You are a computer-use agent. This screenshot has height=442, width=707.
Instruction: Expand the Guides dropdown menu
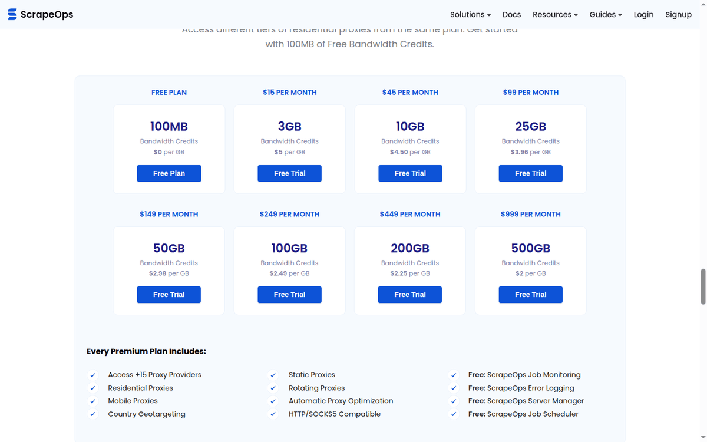click(x=606, y=15)
